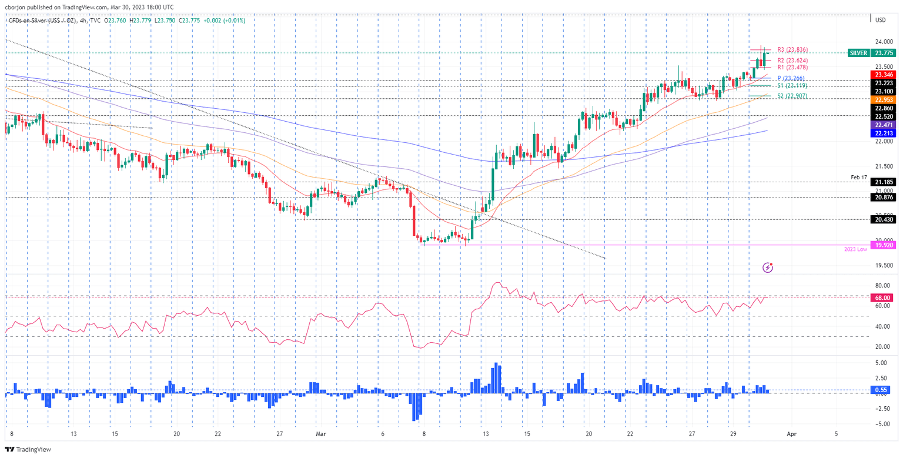Image resolution: width=903 pixels, height=458 pixels.
Task: Click the blue 0.55 volume value tag
Action: click(x=880, y=389)
